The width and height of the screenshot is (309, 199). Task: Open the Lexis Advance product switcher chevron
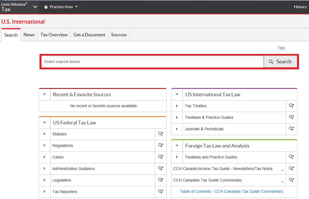tap(35, 7)
